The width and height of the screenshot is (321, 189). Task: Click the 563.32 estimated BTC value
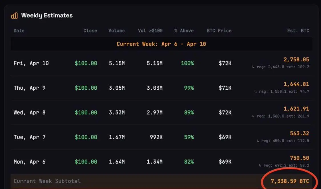[300, 133]
